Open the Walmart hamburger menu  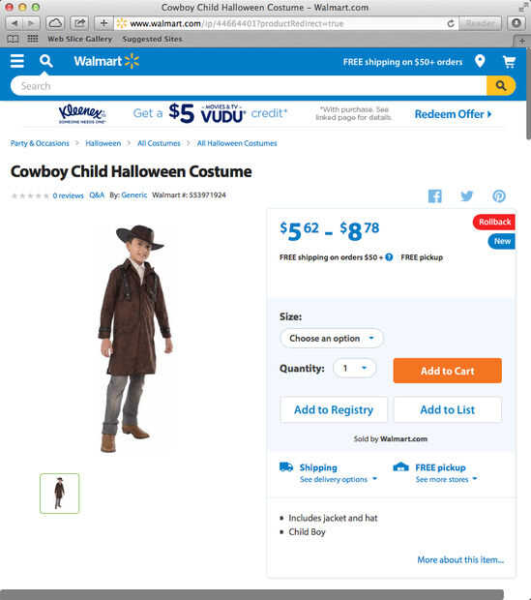pyautogui.click(x=17, y=61)
